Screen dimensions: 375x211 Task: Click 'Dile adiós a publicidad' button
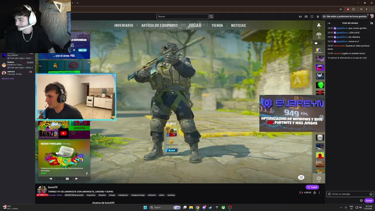(345, 16)
